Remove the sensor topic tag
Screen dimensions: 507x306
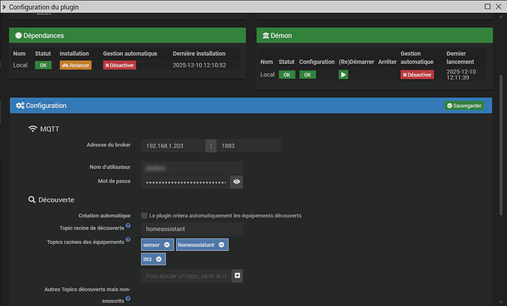pyautogui.click(x=167, y=244)
